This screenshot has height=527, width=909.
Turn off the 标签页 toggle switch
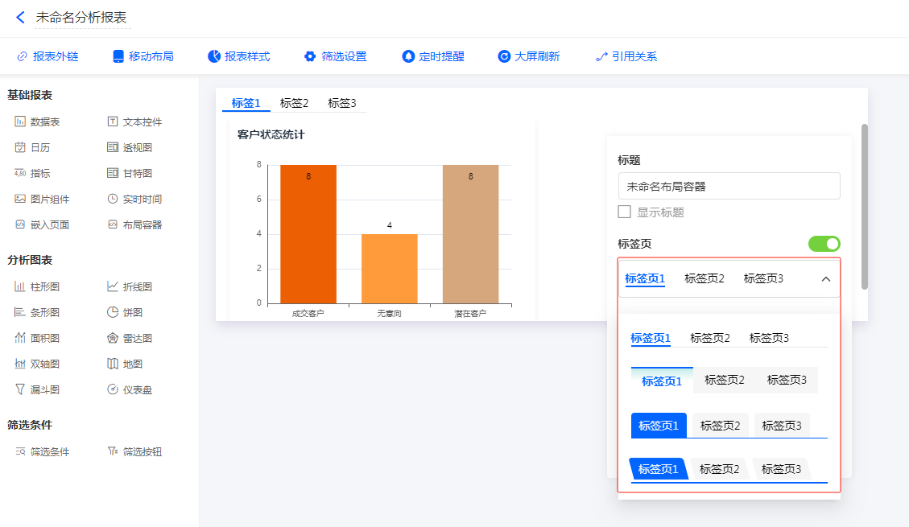(824, 244)
